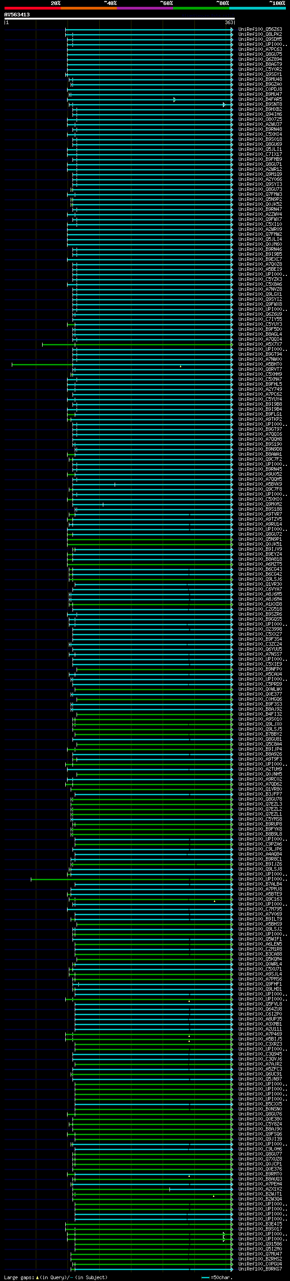The height and width of the screenshot is (1281, 290).
Task: Open the UniRef100_Q9SDM5 entry
Action: (260, 39)
